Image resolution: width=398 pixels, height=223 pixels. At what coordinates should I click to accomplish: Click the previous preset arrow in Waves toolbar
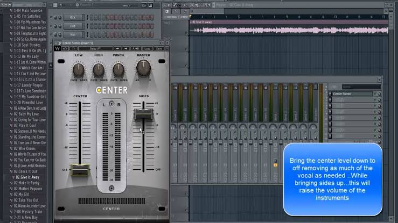tap(117, 48)
